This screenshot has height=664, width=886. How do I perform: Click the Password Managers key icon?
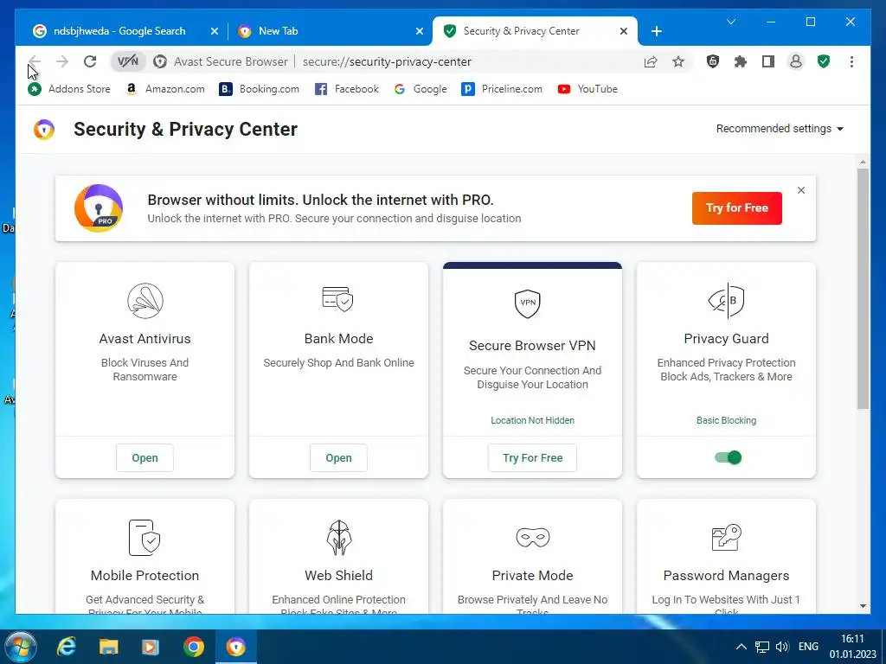click(x=727, y=537)
